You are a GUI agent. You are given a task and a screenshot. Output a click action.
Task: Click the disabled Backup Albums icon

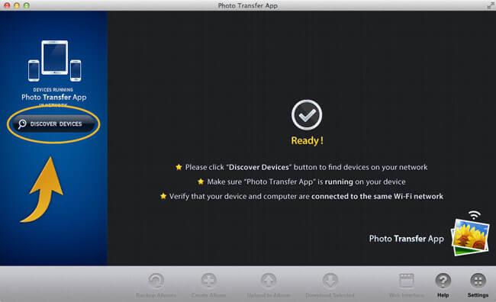(156, 280)
